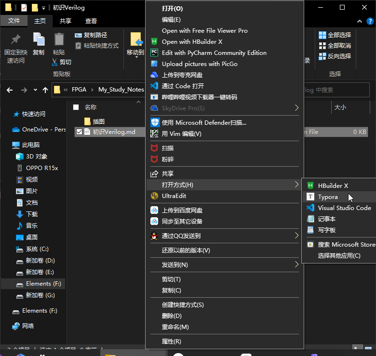This screenshot has width=376, height=356.
Task: Click 哔哩哔哩视频下载器 transcode icon
Action: 154,97
